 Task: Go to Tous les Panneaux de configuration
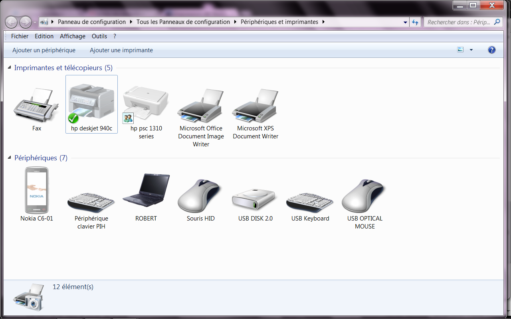tap(183, 22)
